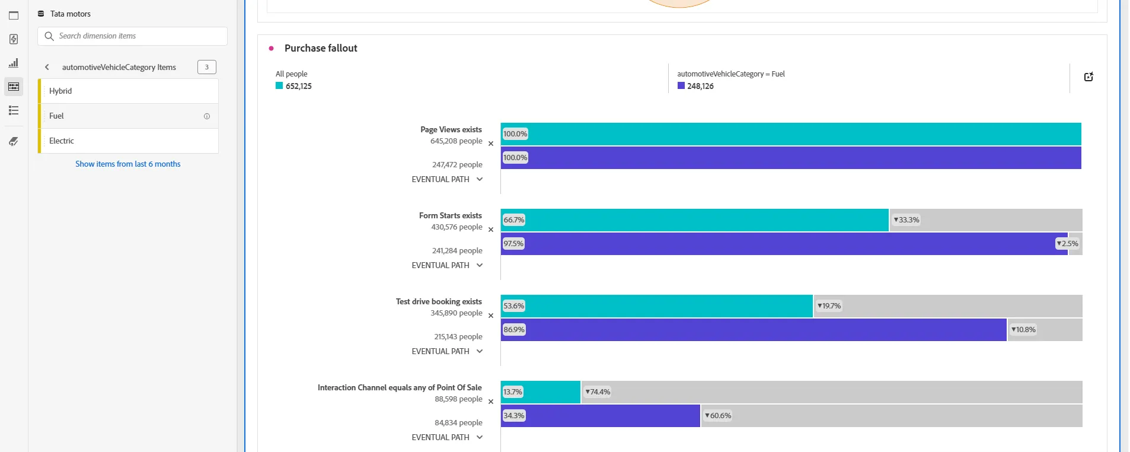
Task: Open the lightning bolt quick insights icon
Action: point(14,39)
